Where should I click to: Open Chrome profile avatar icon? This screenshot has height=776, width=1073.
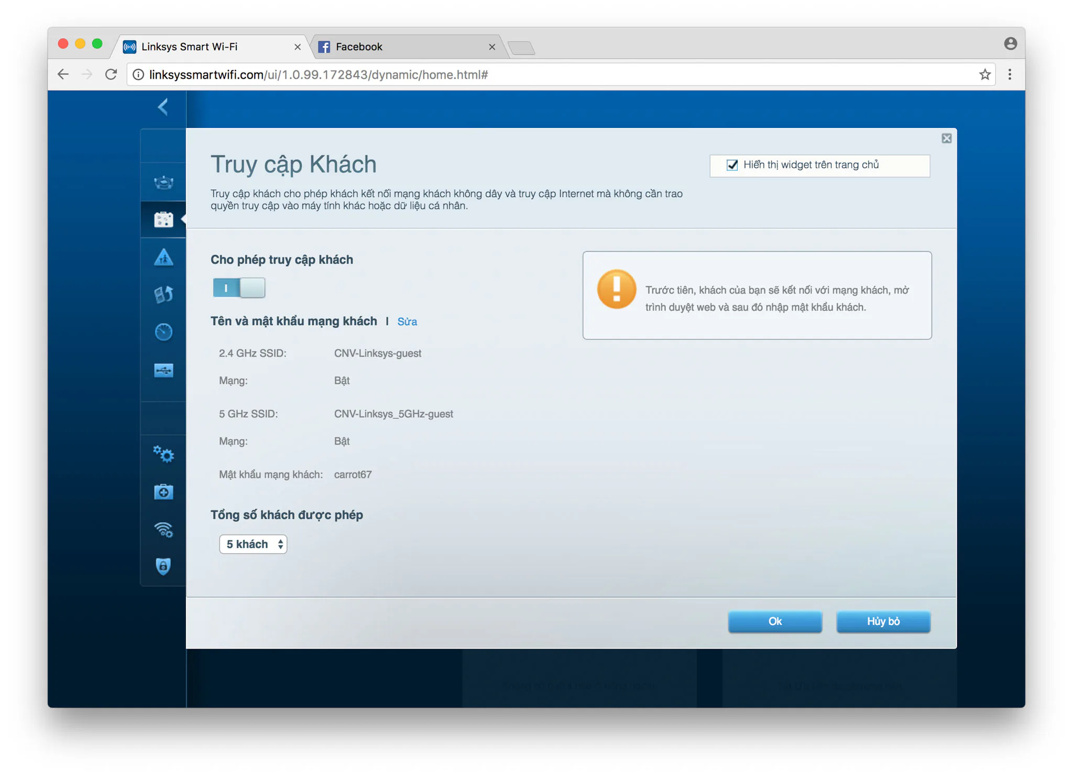pos(1010,44)
